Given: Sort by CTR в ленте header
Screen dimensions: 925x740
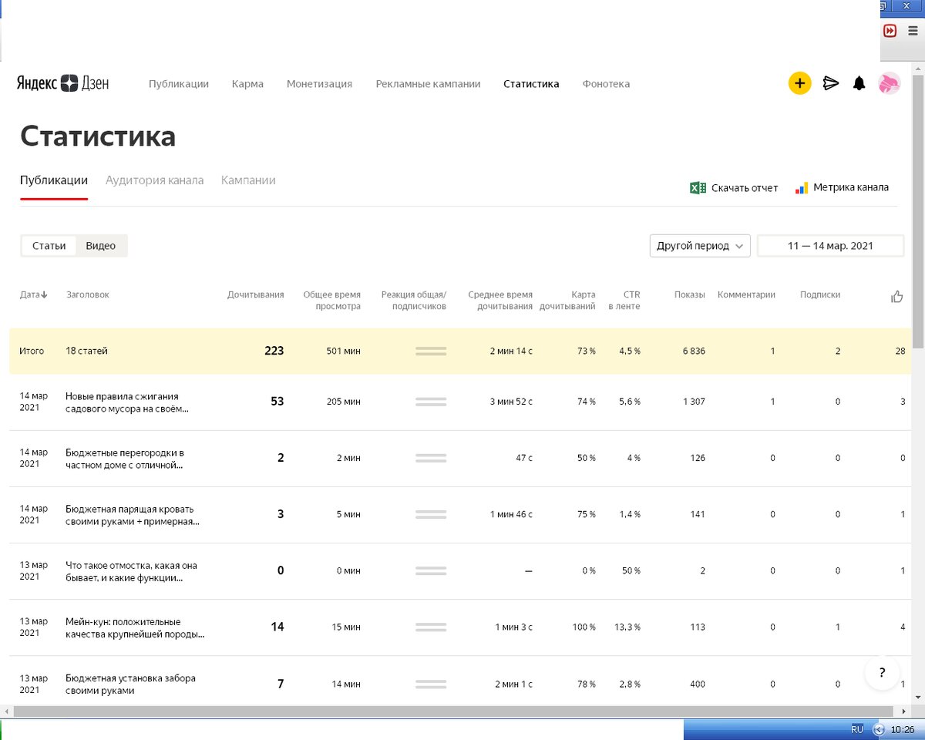Looking at the screenshot, I should click(x=624, y=300).
